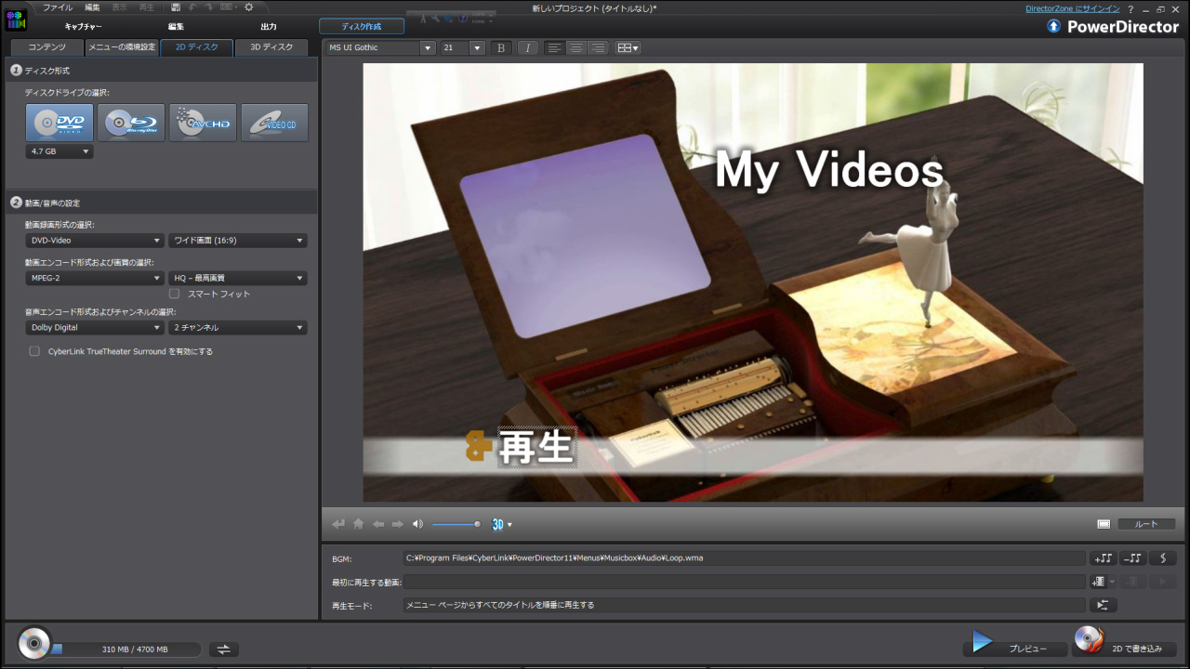Choose the Blu-ray disc format icon
The height and width of the screenshot is (669, 1190).
click(x=131, y=123)
